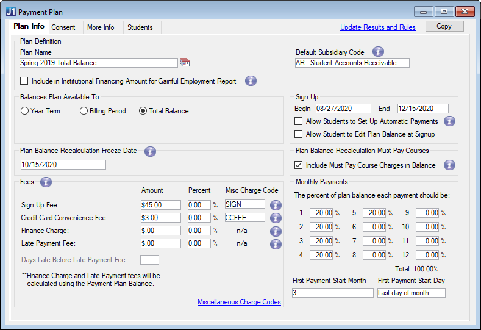
Task: Click info icon for Late Payment Fee row
Action: [276, 243]
